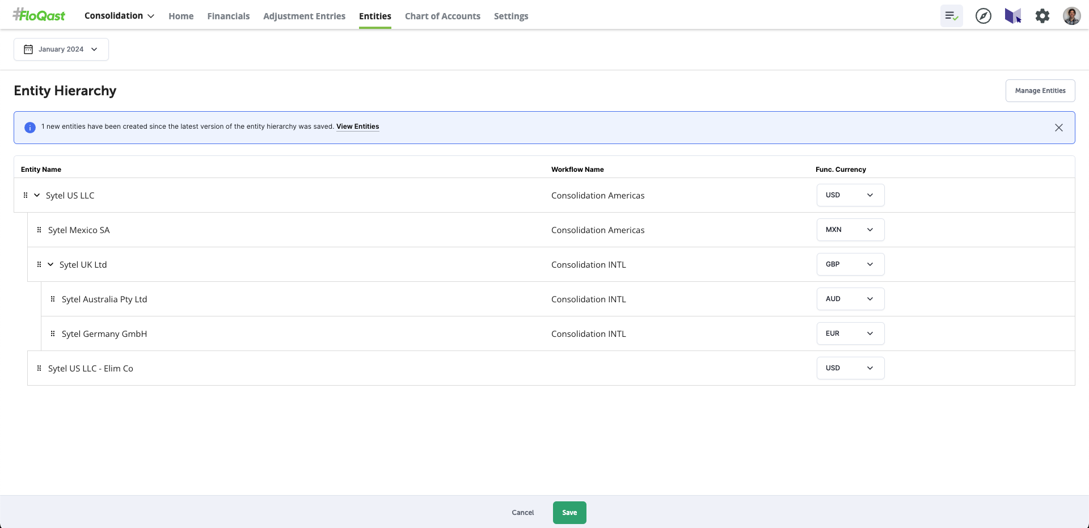Collapse the Sytel US LLC tree row
The image size is (1089, 528).
point(37,195)
